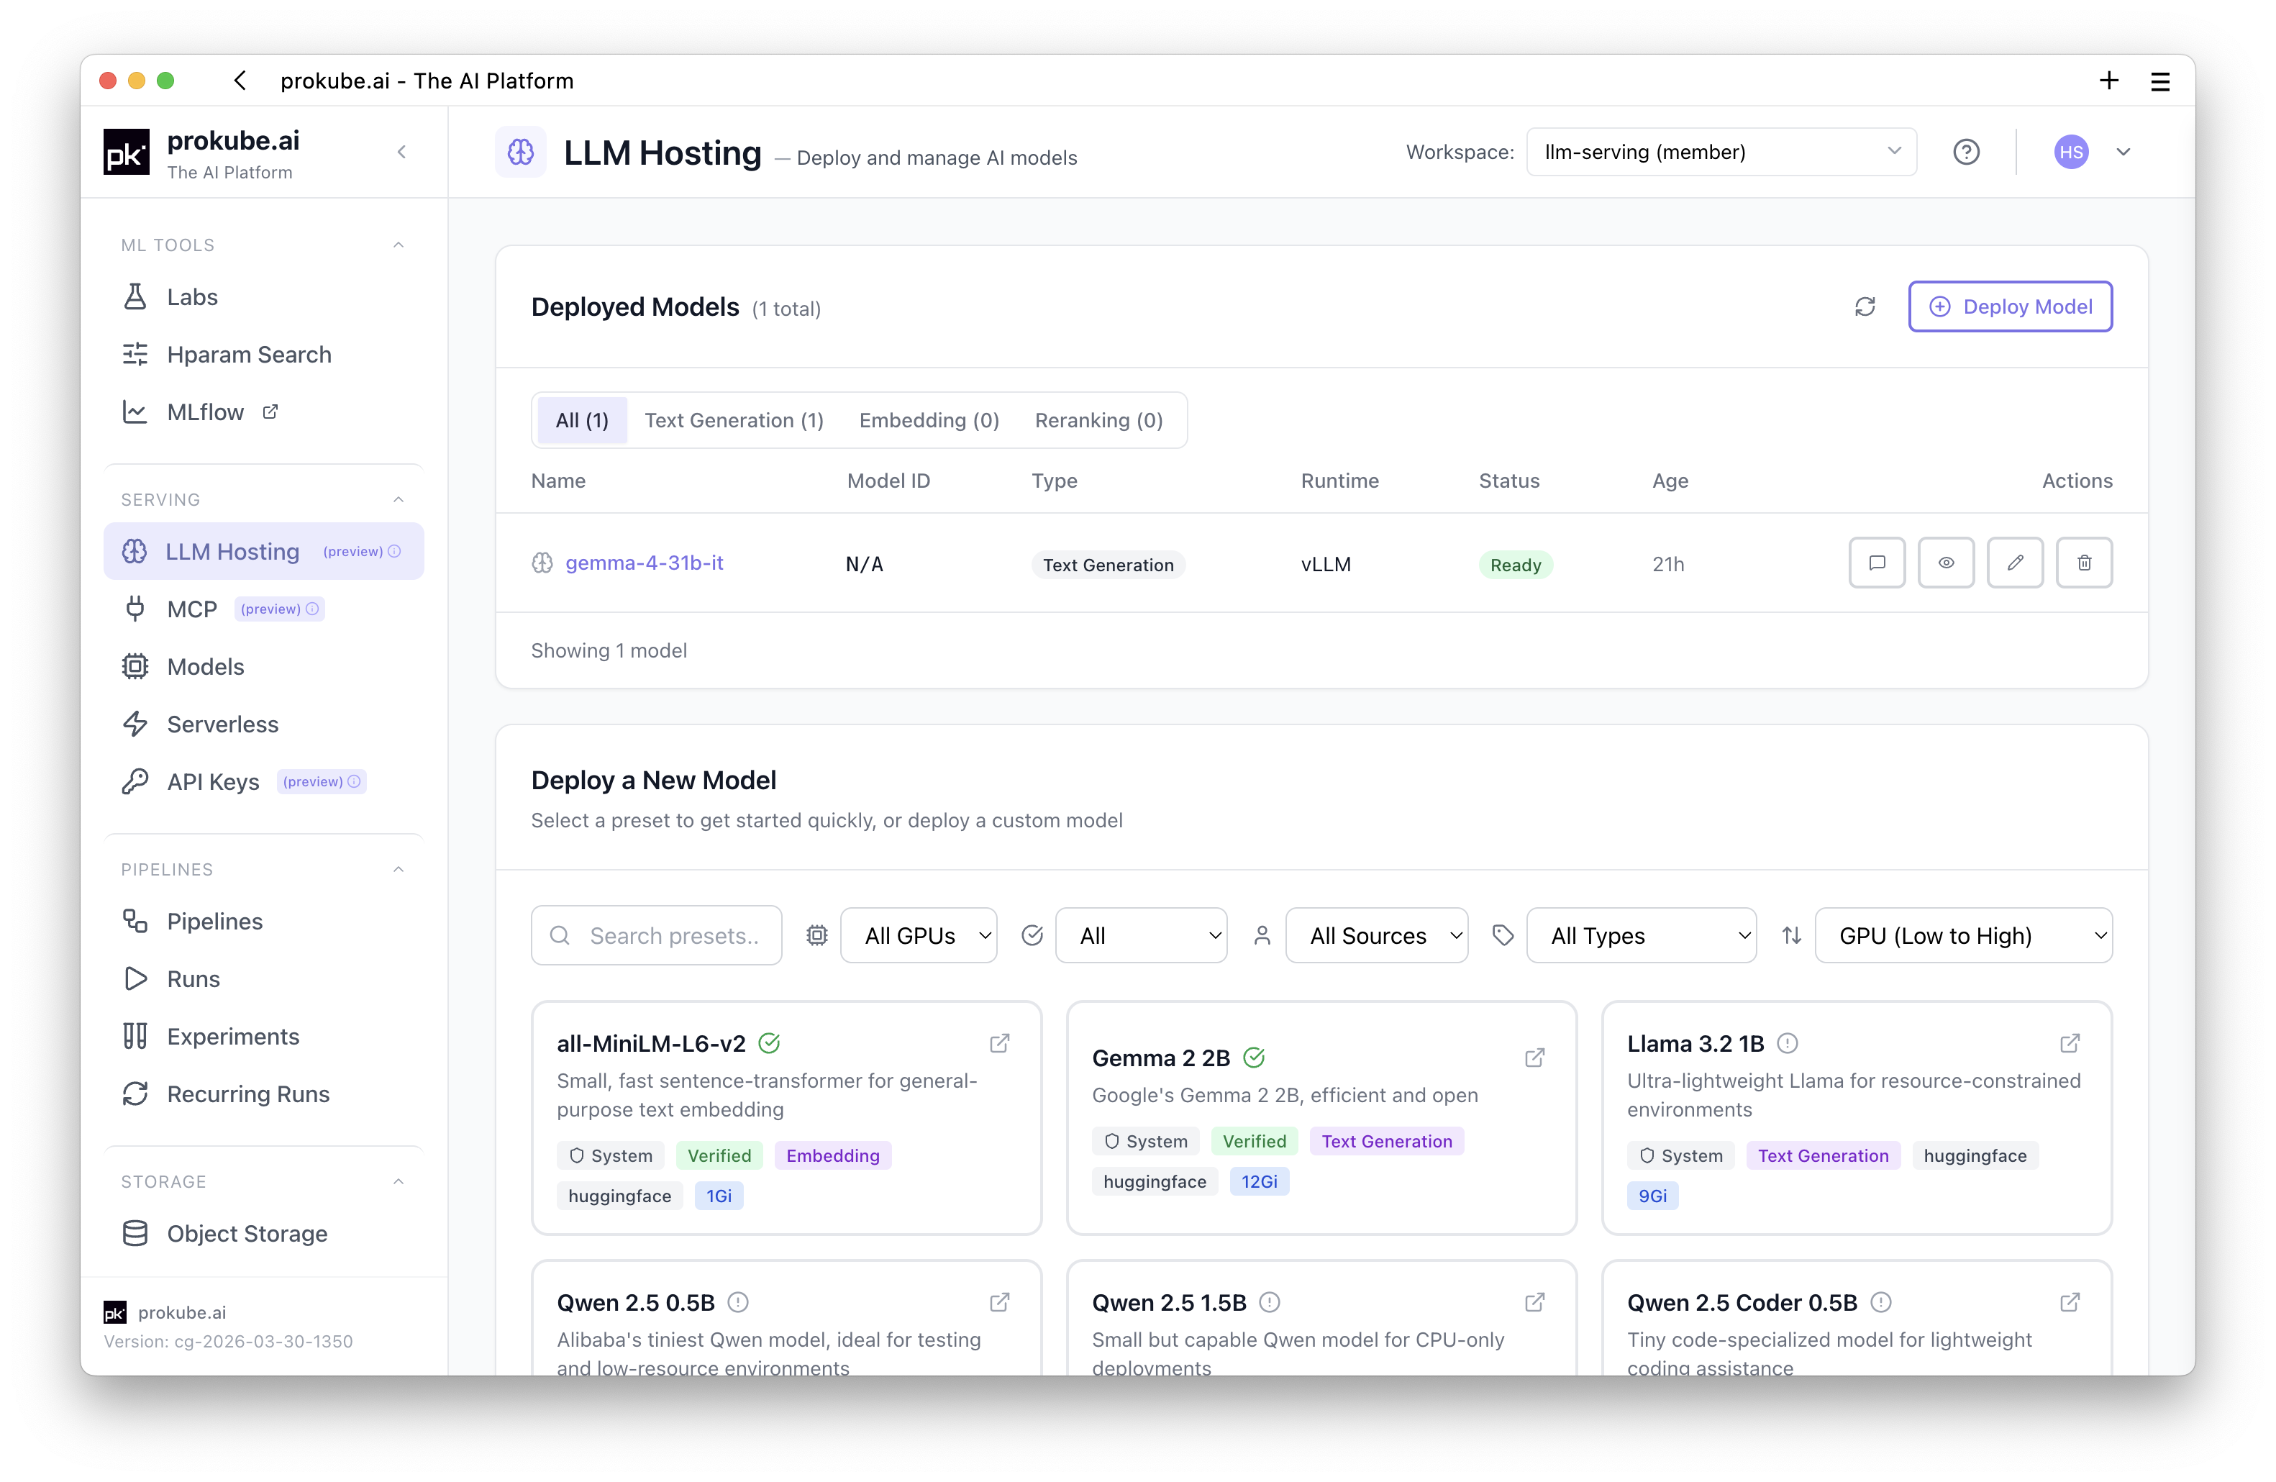Open the Workspace llm-serving dropdown

1721,152
